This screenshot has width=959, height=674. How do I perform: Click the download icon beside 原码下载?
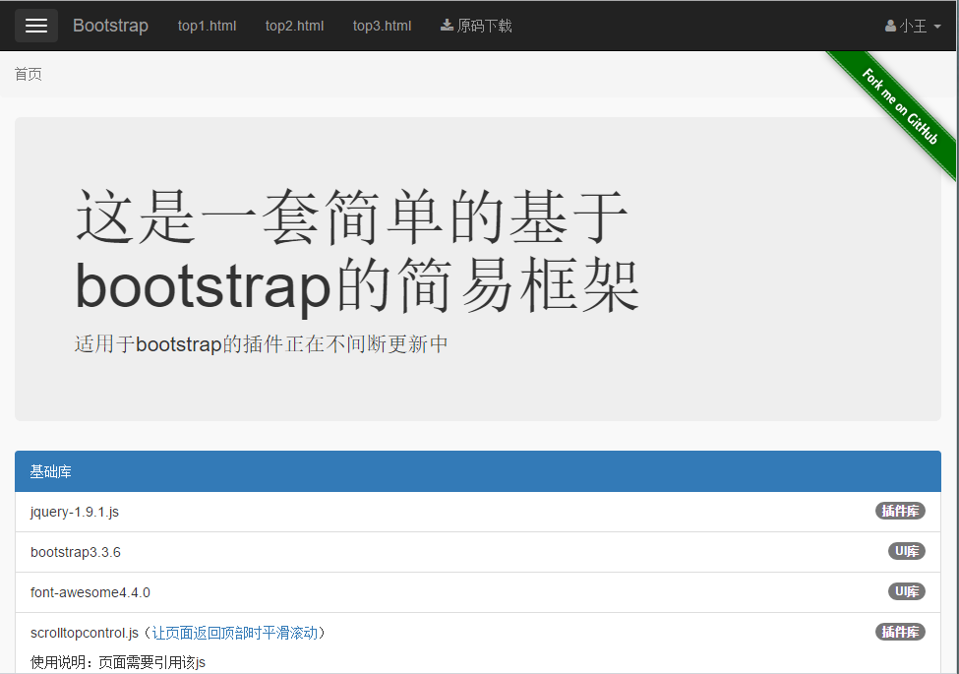pyautogui.click(x=448, y=25)
